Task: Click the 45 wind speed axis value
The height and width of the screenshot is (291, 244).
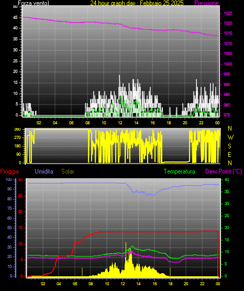Action: [15, 18]
